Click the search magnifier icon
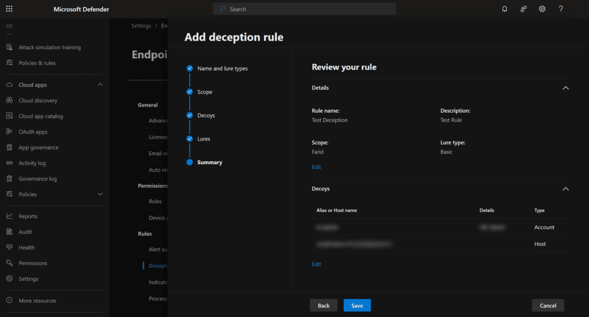Viewport: 589px width, 317px height. [222, 9]
